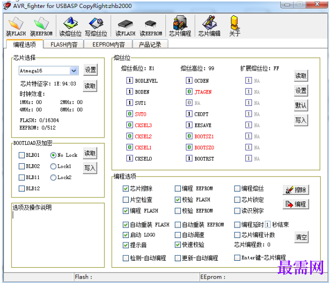Open the Atmega16 chip dropdown arrow

(x=74, y=71)
